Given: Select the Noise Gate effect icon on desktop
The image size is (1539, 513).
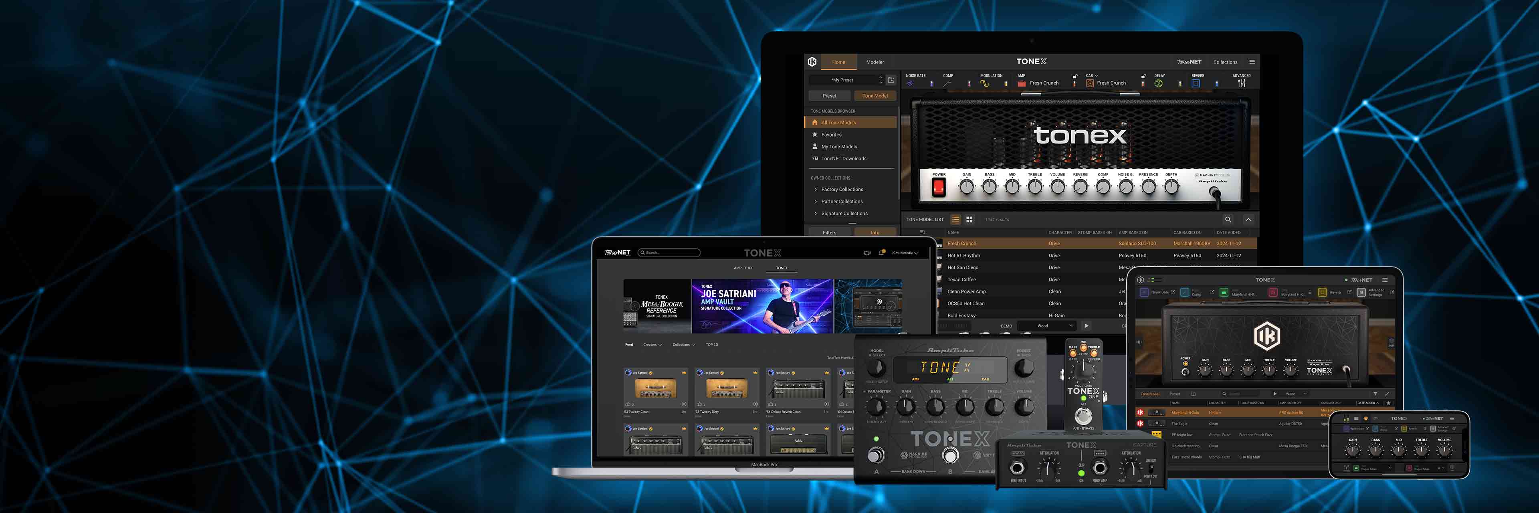Looking at the screenshot, I should coord(911,84).
